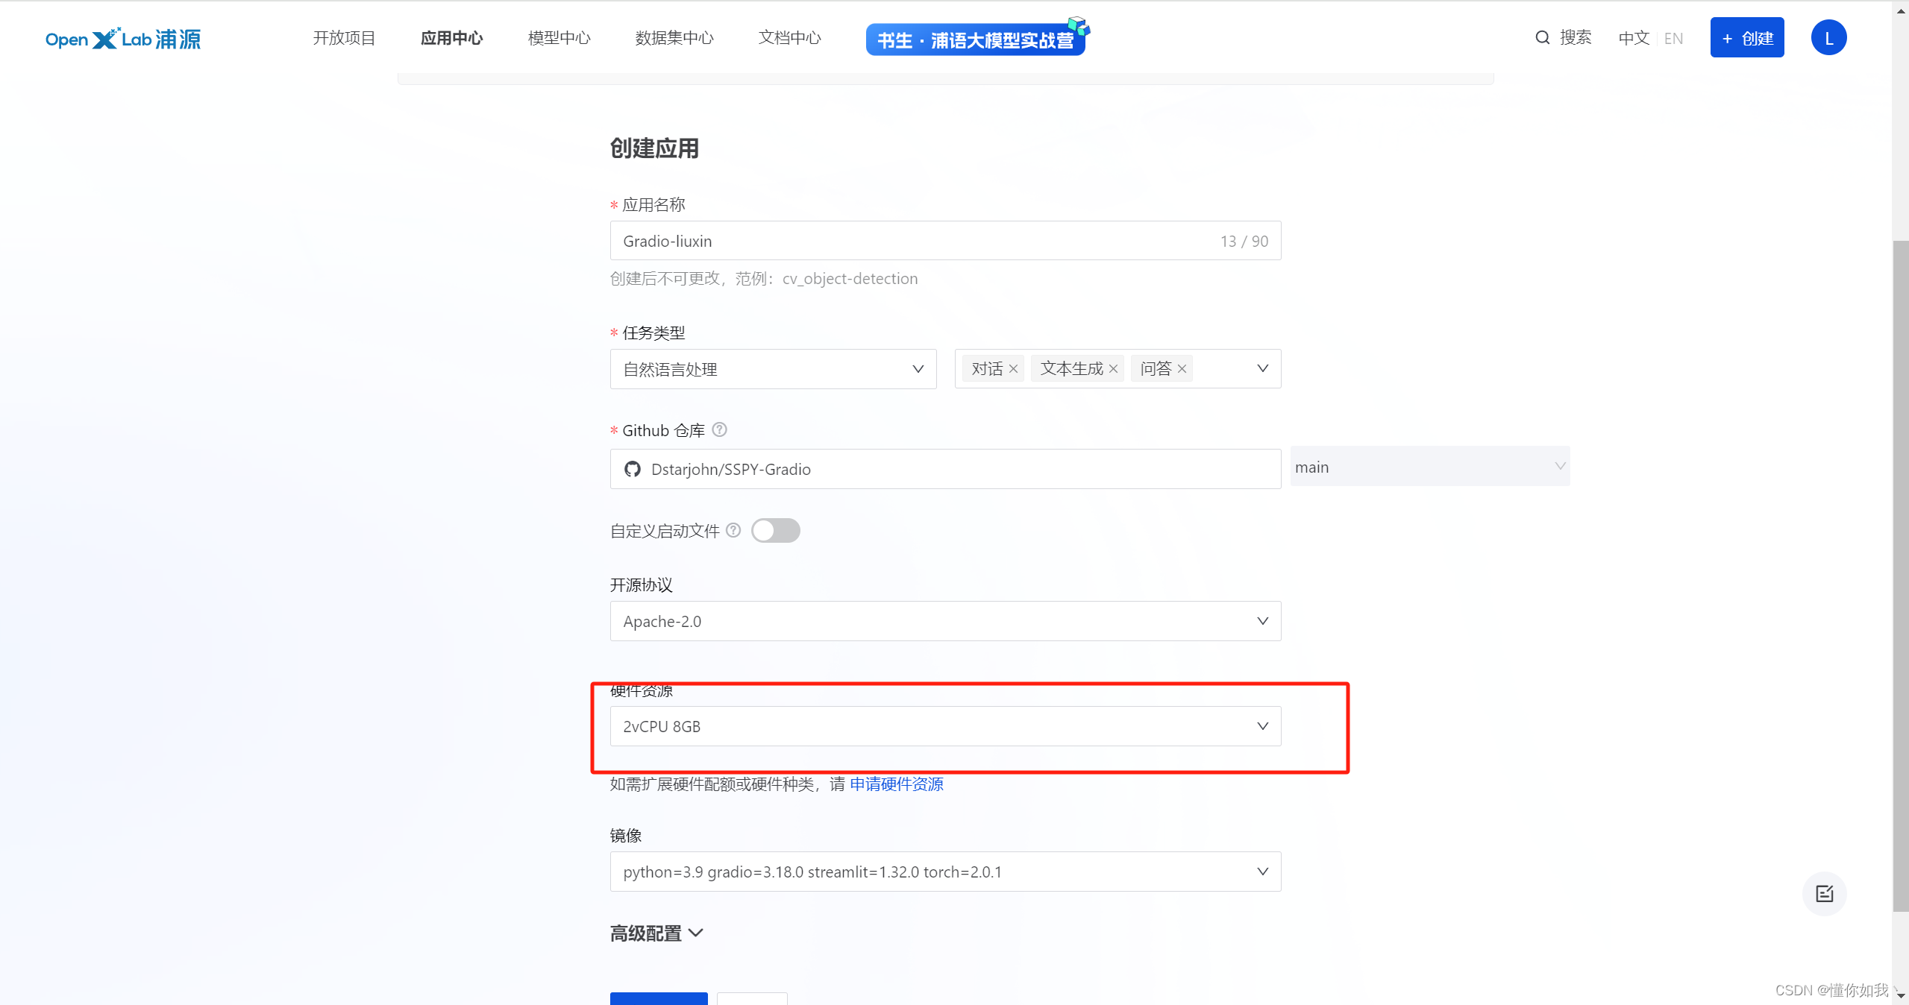This screenshot has height=1005, width=1909.
Task: Toggle the 自定义启动文件 switch
Action: click(776, 531)
